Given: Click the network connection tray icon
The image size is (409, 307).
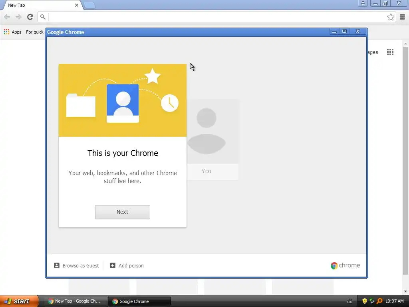Looking at the screenshot, I should click(372, 301).
